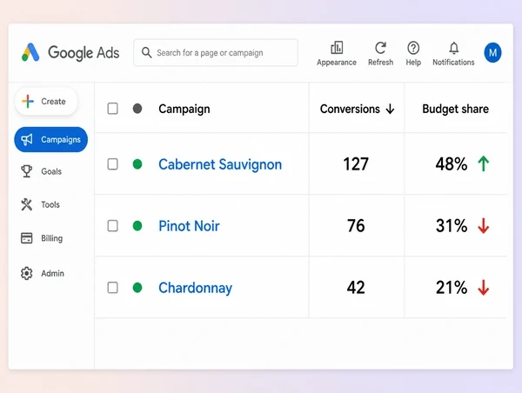Open the Campaigns menu label
The height and width of the screenshot is (393, 522).
(61, 139)
